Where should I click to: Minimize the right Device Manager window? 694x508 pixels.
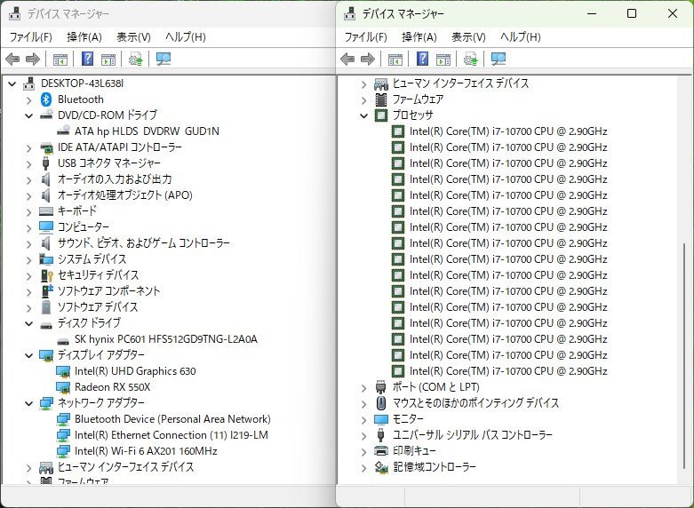pos(592,13)
